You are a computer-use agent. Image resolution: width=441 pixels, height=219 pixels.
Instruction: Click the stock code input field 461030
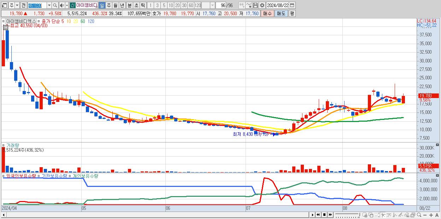(x=37, y=5)
